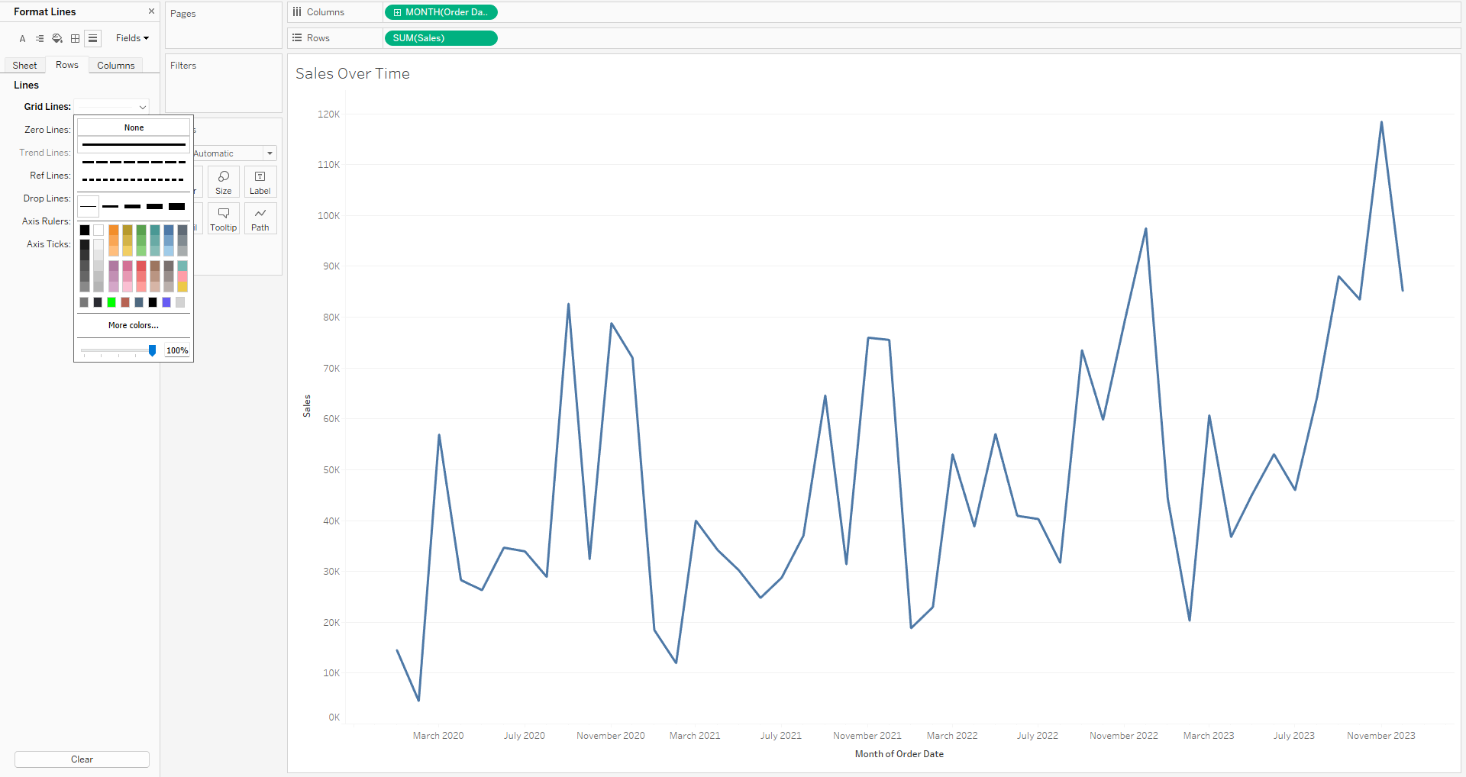This screenshot has width=1466, height=777.
Task: Open the Size marks card
Action: pos(224,182)
